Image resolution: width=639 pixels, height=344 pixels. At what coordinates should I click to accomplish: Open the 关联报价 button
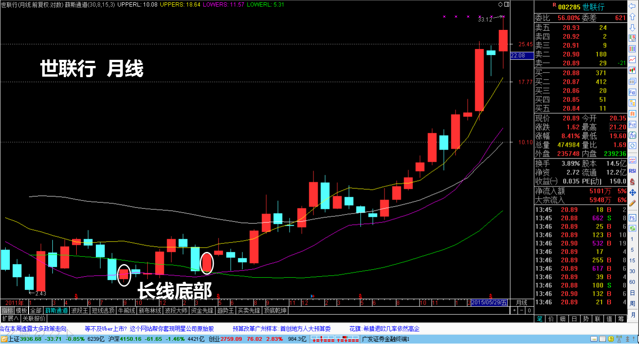coord(34,318)
